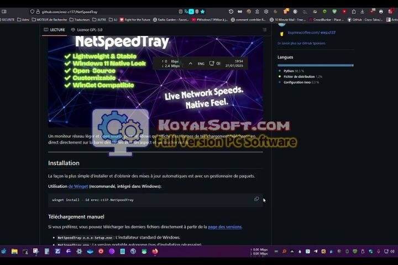Follow the 'de Winget' link

coord(78,186)
